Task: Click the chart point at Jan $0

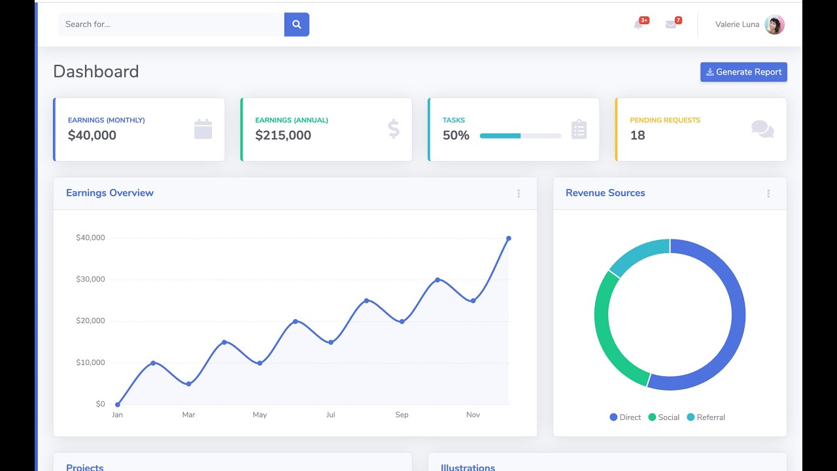Action: click(x=118, y=404)
